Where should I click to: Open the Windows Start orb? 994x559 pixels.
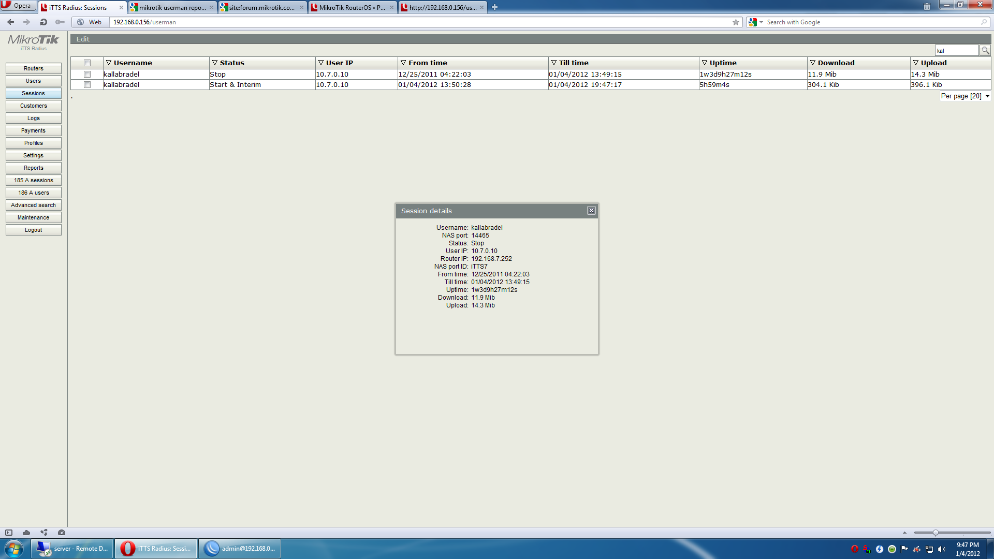pos(14,549)
